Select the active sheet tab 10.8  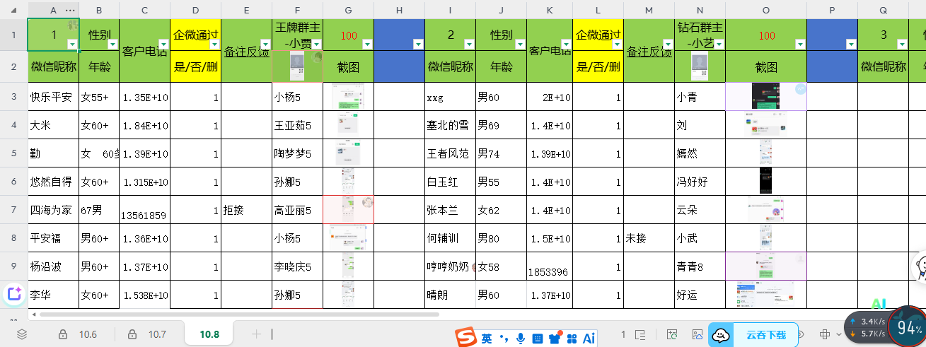pyautogui.click(x=209, y=334)
